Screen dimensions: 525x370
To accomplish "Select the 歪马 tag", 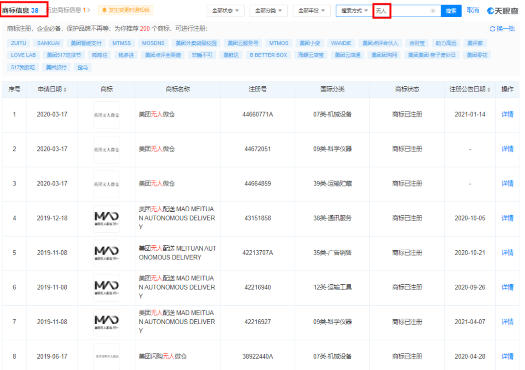I will [x=83, y=67].
